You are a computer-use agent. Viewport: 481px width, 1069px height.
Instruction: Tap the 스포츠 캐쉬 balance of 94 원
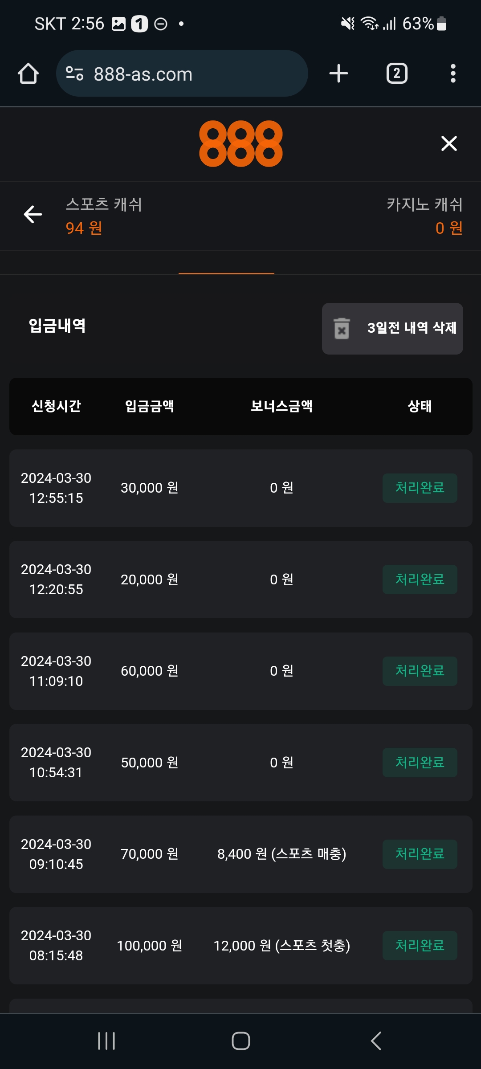pos(84,228)
